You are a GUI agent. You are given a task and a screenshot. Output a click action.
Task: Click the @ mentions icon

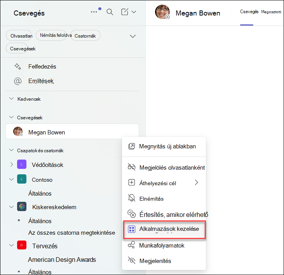(18, 81)
